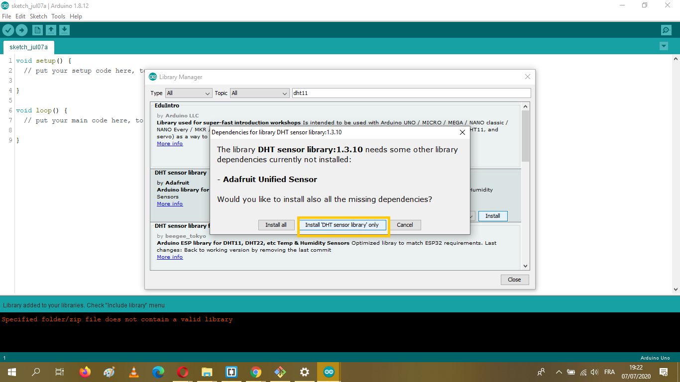Click the Install all button
This screenshot has height=382, width=680.
(276, 225)
